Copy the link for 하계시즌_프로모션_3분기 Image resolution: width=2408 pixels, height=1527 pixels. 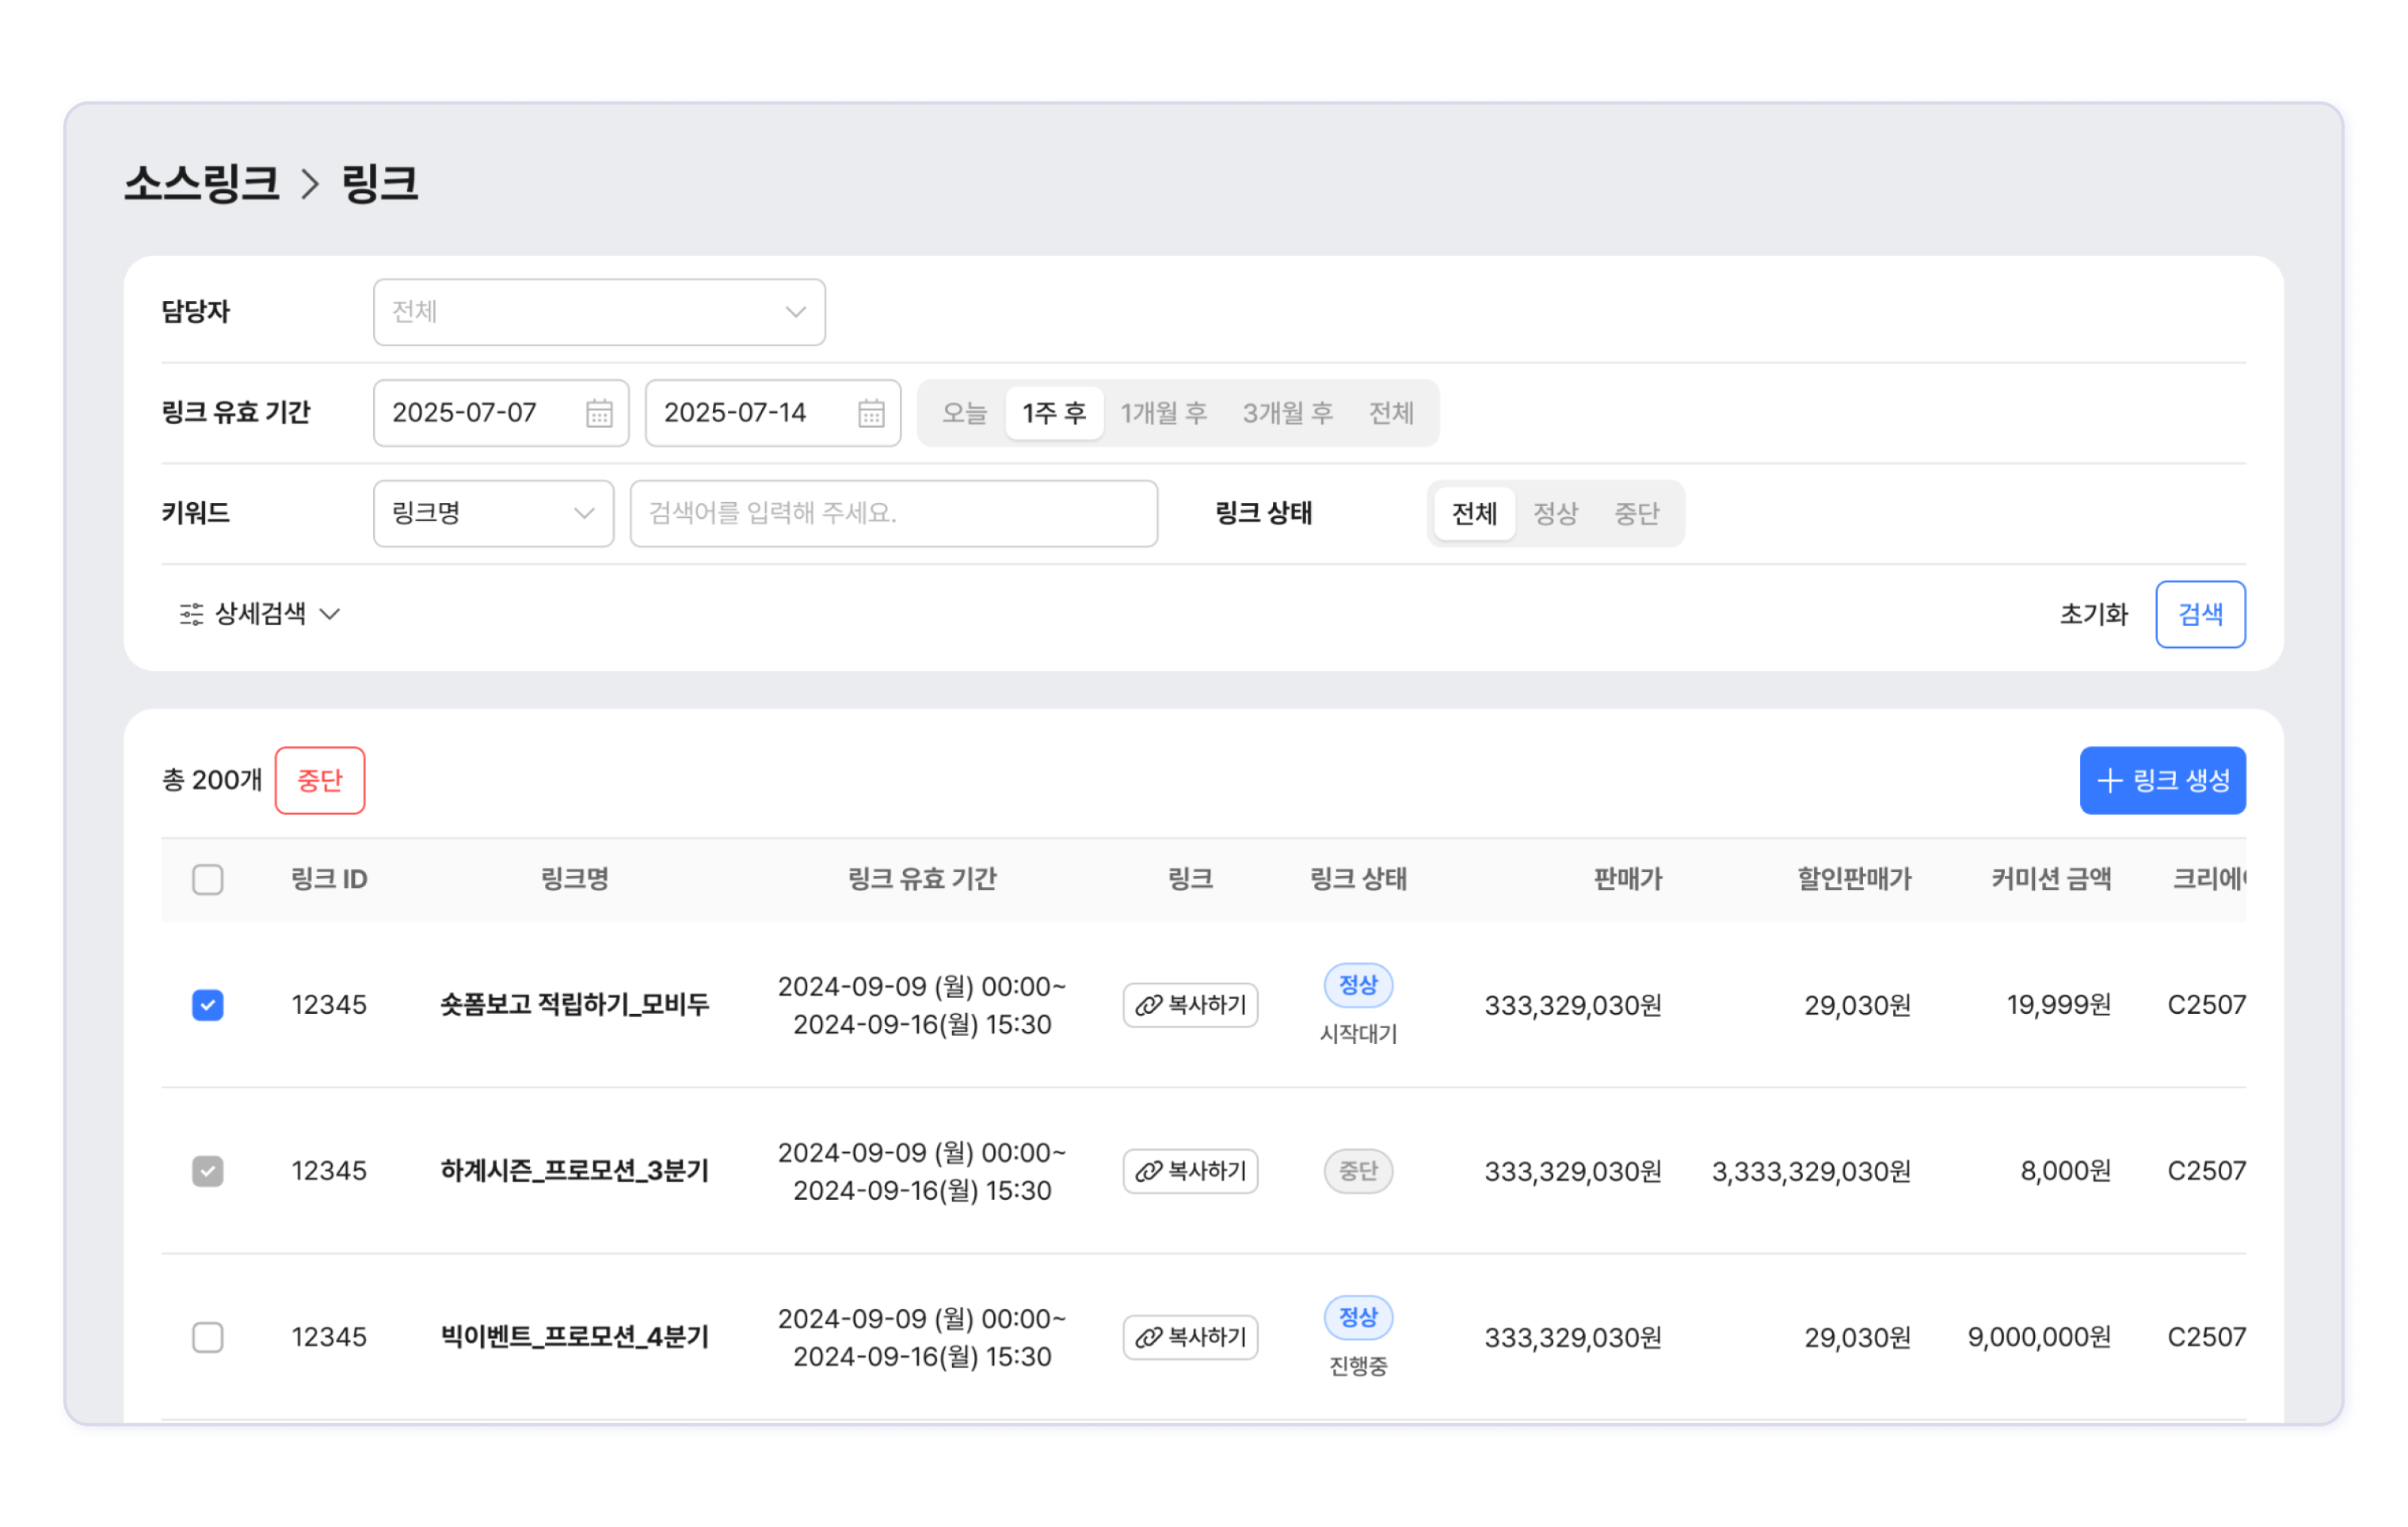(x=1190, y=1171)
